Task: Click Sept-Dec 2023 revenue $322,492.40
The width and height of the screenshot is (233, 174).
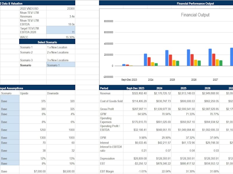Action: pyautogui.click(x=139, y=93)
